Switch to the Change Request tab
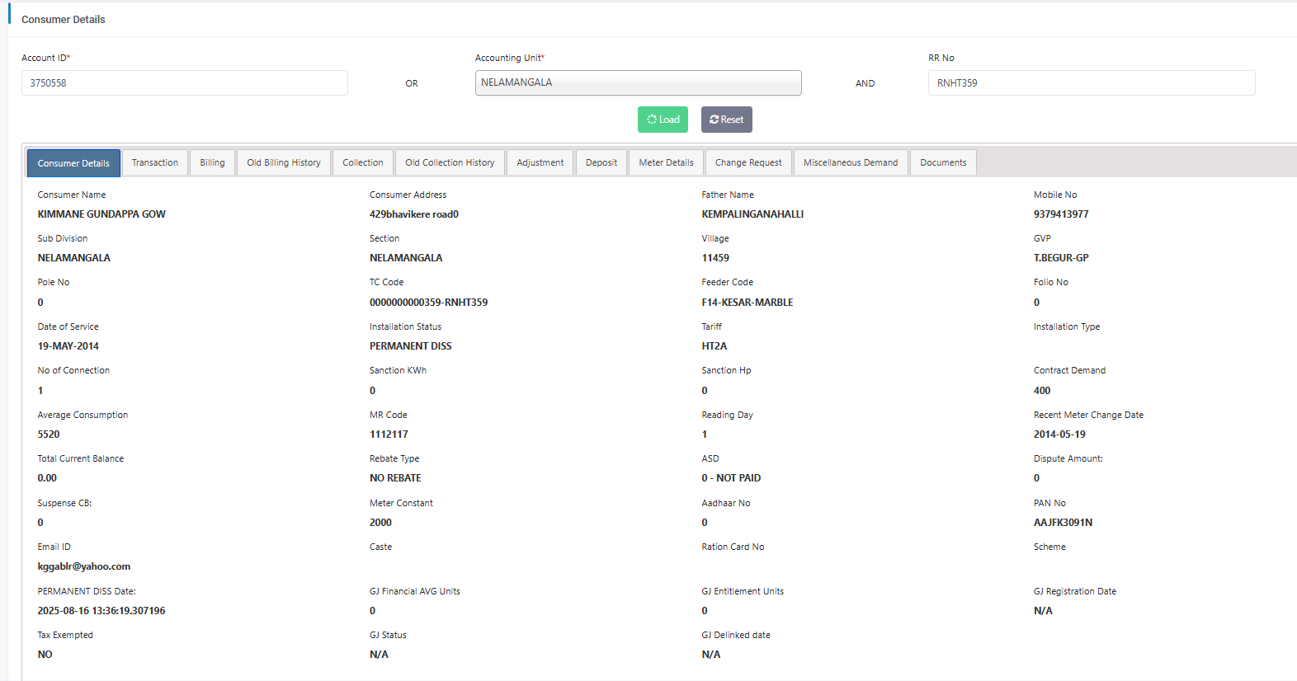Image resolution: width=1297 pixels, height=681 pixels. [x=748, y=162]
